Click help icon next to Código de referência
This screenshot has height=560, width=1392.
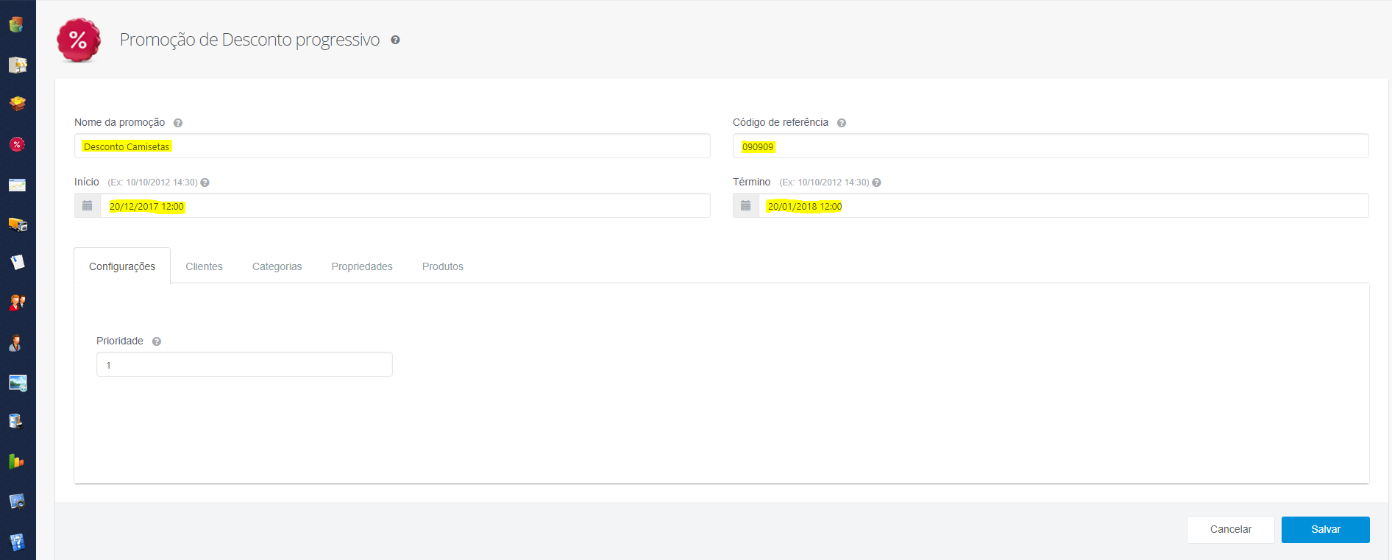842,123
